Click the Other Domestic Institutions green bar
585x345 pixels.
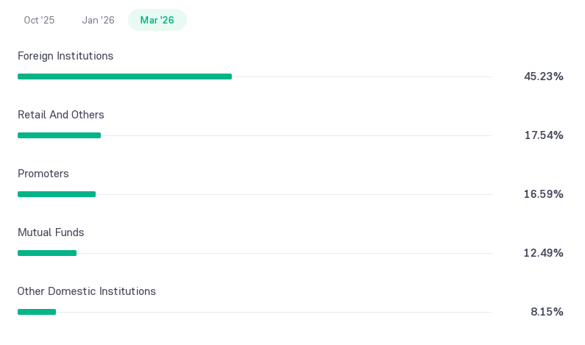click(x=37, y=312)
